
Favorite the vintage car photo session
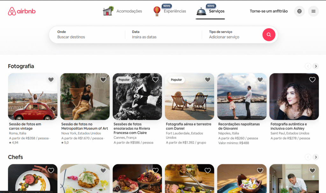tap(51, 80)
